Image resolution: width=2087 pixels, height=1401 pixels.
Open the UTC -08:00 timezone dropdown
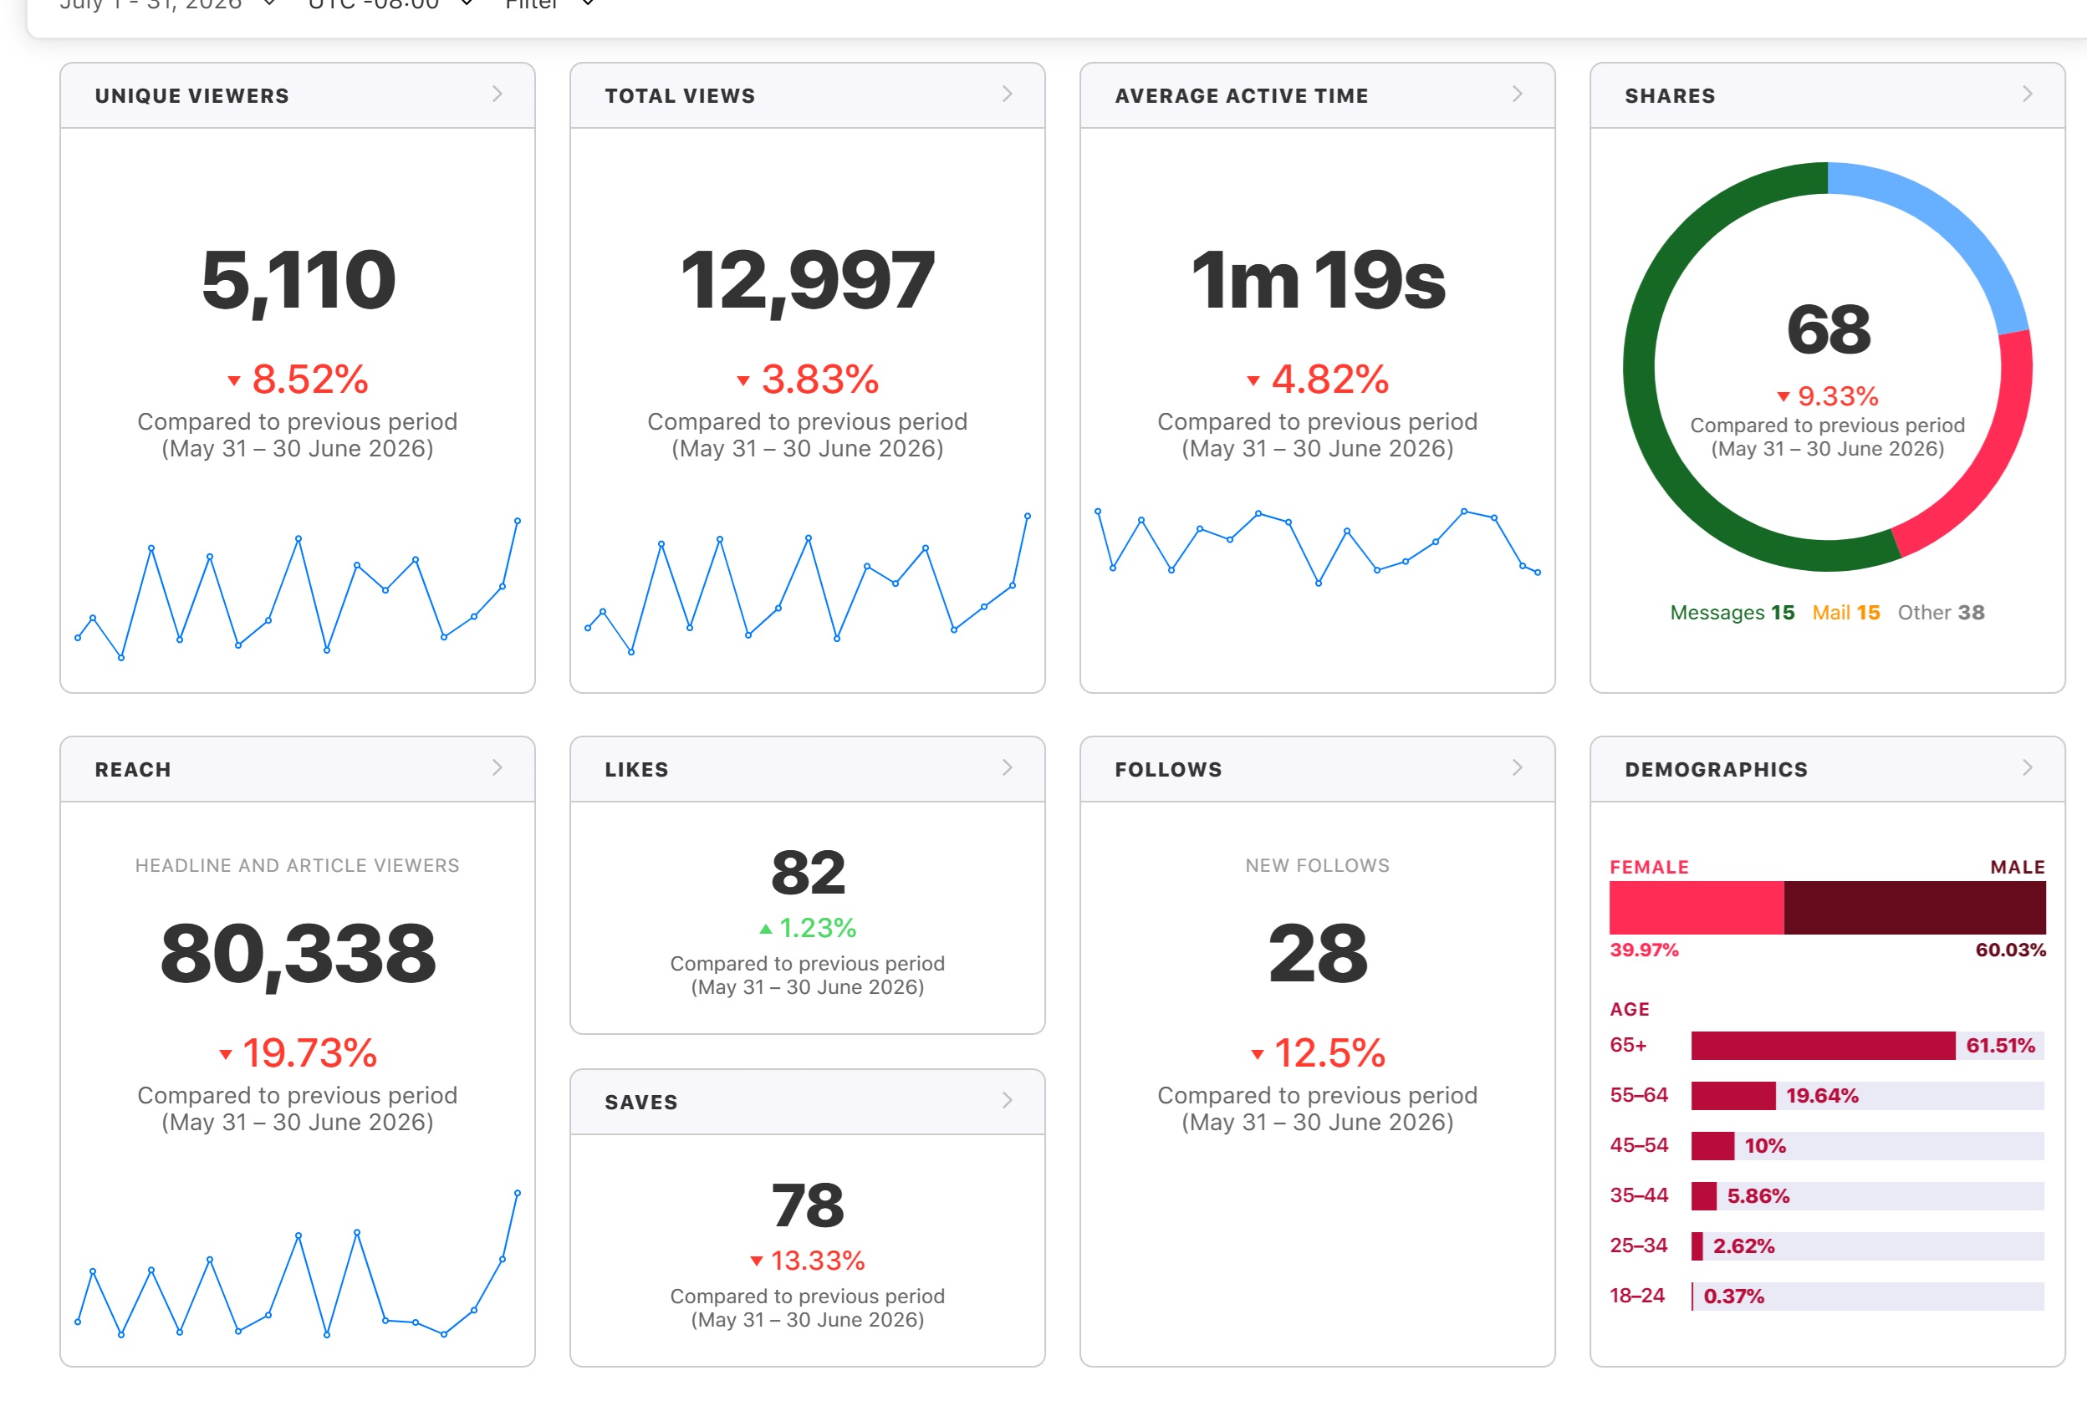(390, 3)
